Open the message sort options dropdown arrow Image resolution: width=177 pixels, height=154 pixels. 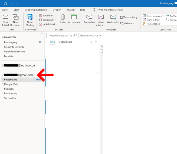click(x=91, y=42)
